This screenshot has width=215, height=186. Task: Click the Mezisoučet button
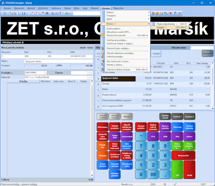(x=183, y=156)
